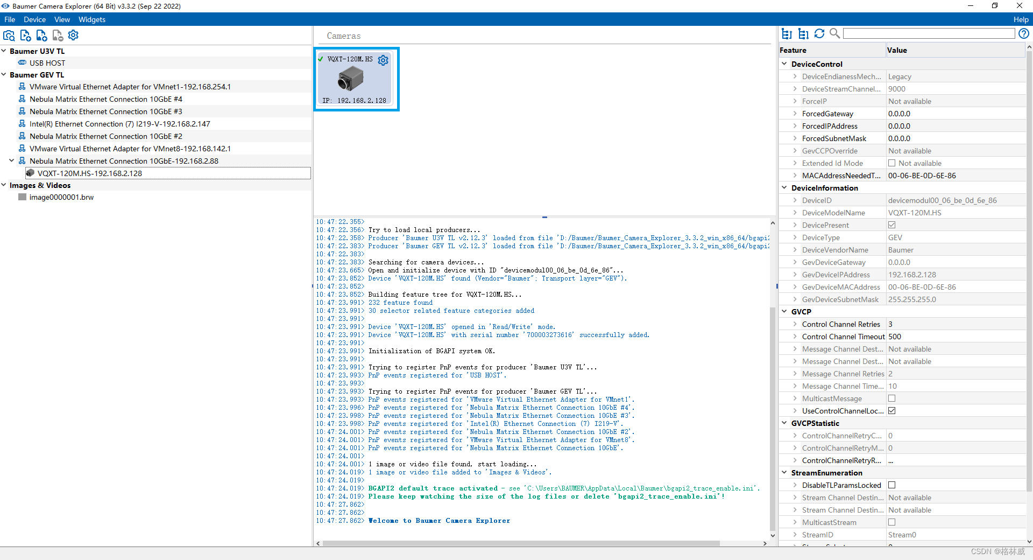
Task: Collapse the DeviceControl category
Action: point(784,64)
